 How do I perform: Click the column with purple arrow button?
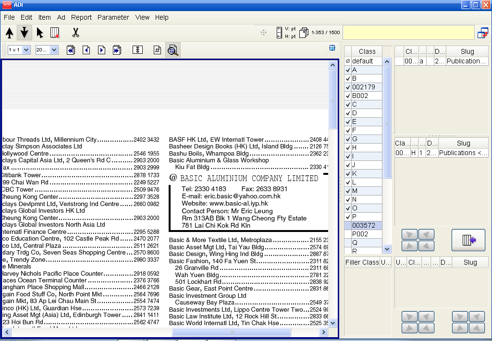(468, 240)
